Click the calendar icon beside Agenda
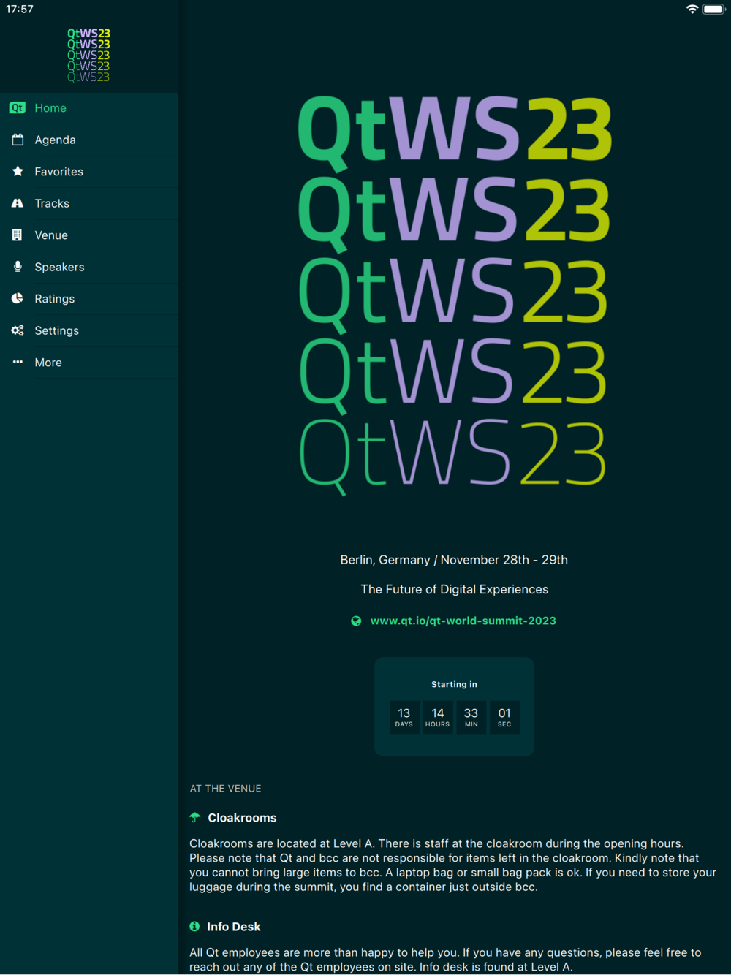 point(18,140)
